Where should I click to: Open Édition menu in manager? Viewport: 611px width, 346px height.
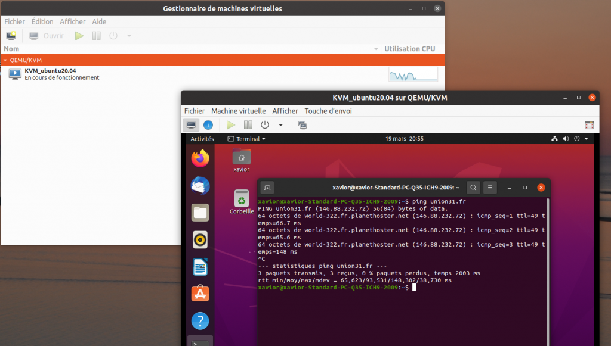42,22
